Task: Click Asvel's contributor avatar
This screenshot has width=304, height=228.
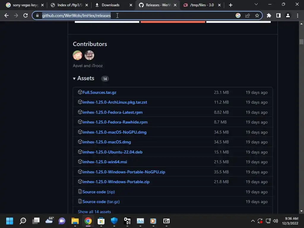Action: (77, 55)
